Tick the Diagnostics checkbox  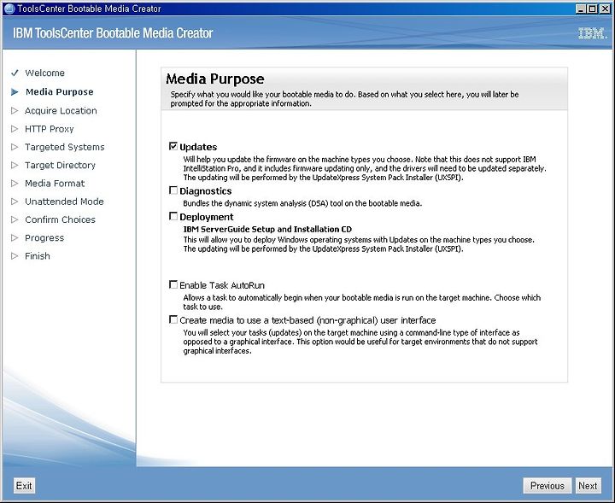click(173, 190)
